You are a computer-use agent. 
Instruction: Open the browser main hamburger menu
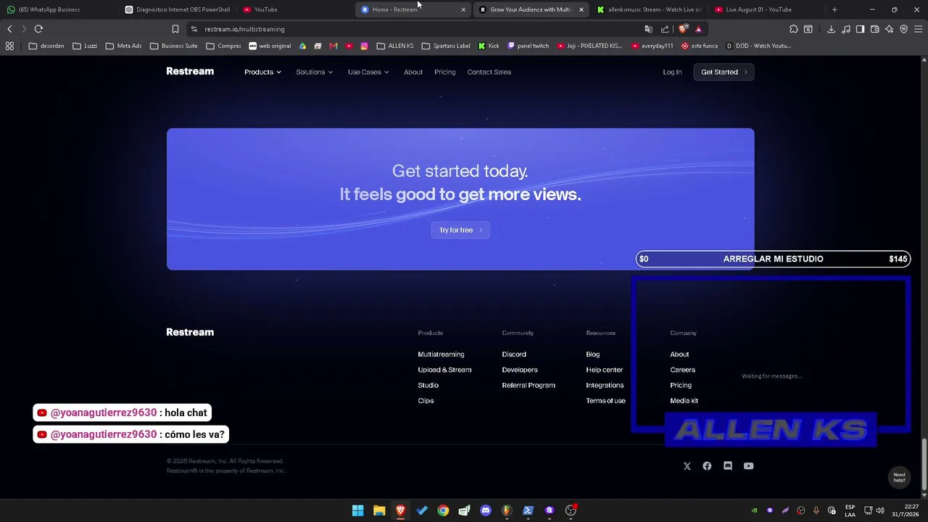coord(918,29)
